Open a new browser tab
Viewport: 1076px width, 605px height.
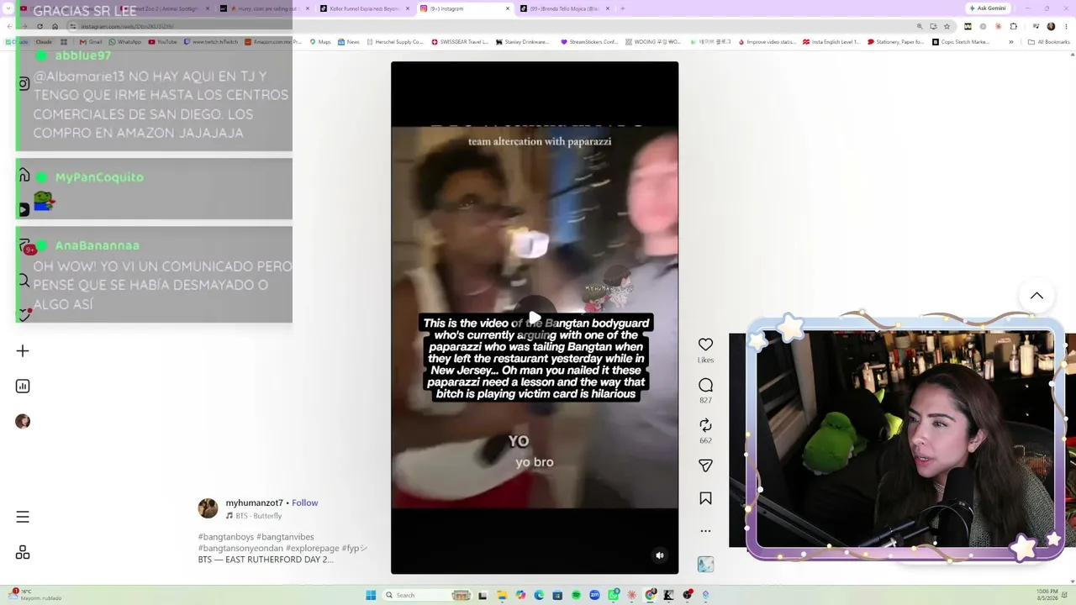[x=622, y=8]
